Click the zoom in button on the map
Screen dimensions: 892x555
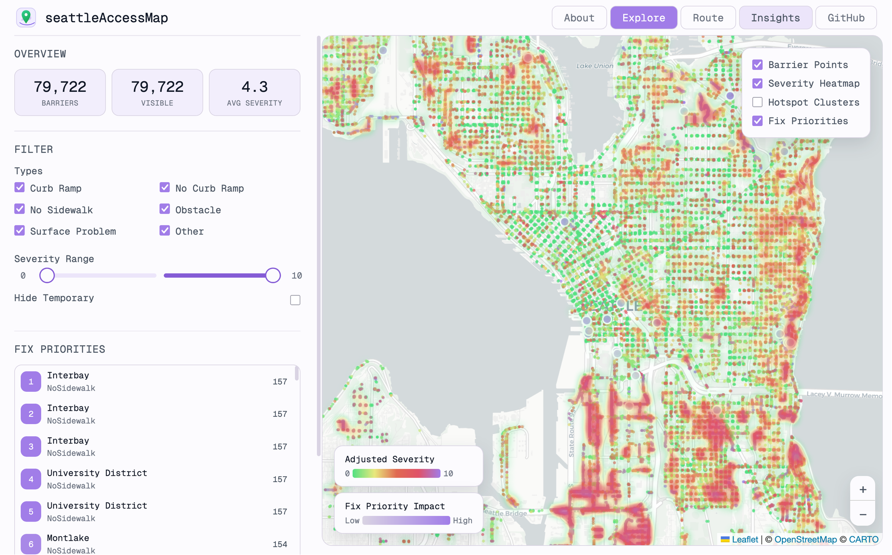pyautogui.click(x=863, y=489)
